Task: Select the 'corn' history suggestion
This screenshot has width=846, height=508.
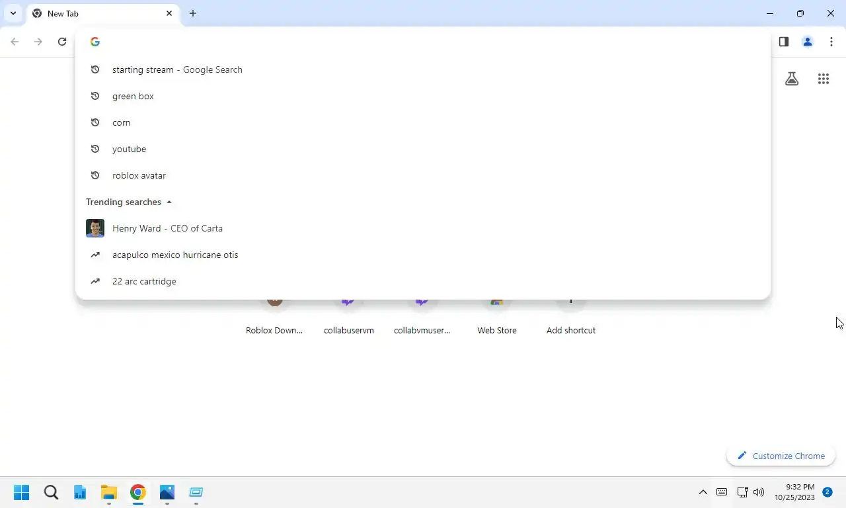Action: [423, 122]
